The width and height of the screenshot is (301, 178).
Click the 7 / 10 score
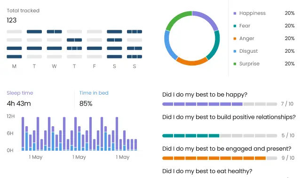[287, 104]
